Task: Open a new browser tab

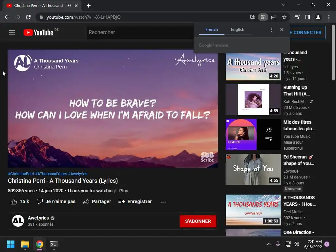Action: click(x=89, y=6)
